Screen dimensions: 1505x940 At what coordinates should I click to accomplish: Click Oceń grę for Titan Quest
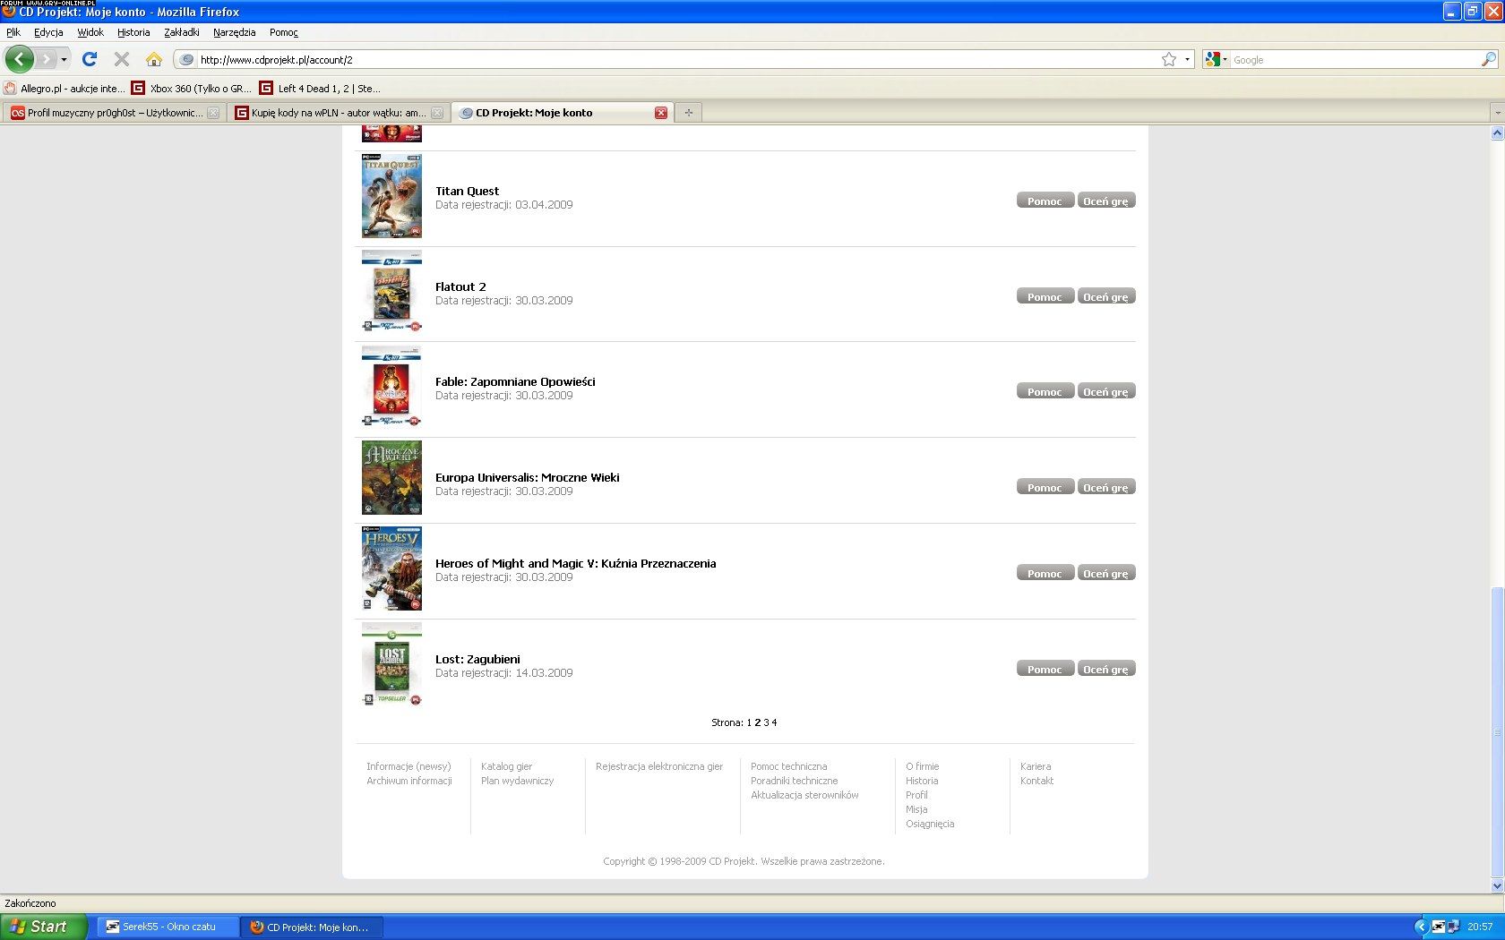click(1106, 201)
